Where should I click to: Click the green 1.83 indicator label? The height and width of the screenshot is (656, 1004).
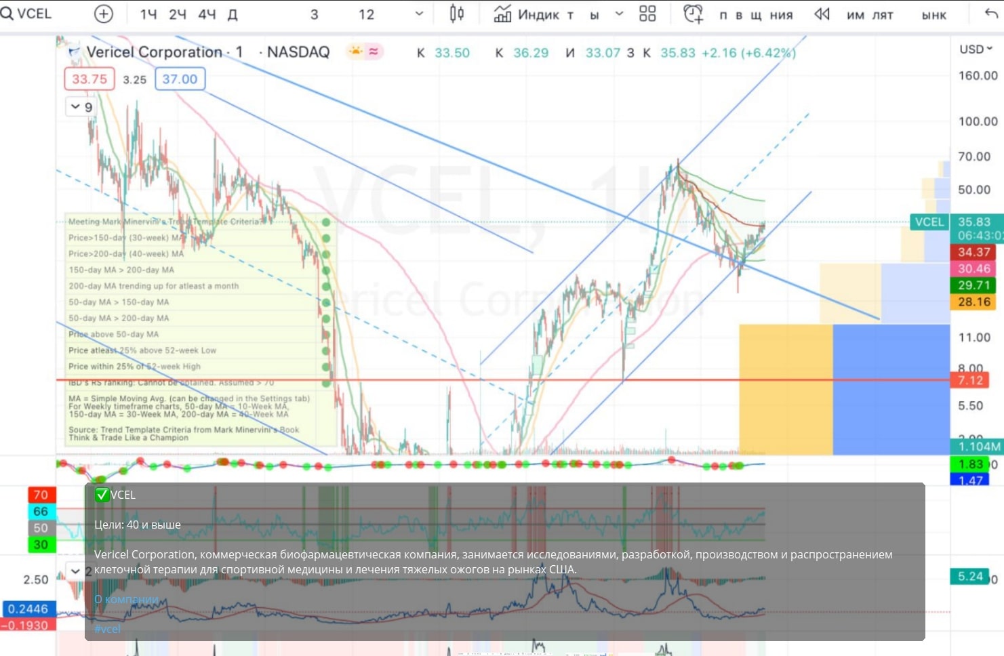(x=971, y=464)
